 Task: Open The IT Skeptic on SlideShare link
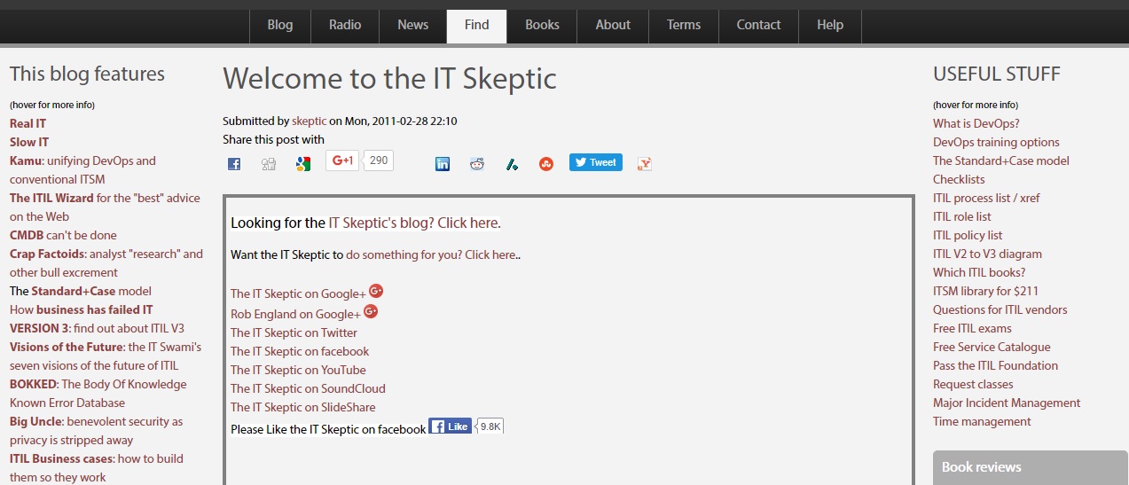(x=302, y=407)
